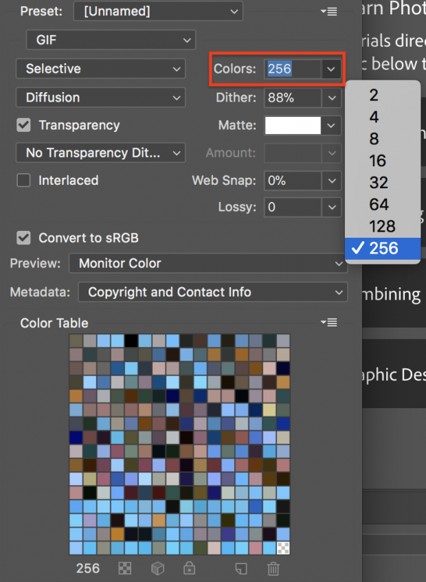Image resolution: width=426 pixels, height=582 pixels.
Task: Add eyedropper color to the palette
Action: click(x=241, y=568)
